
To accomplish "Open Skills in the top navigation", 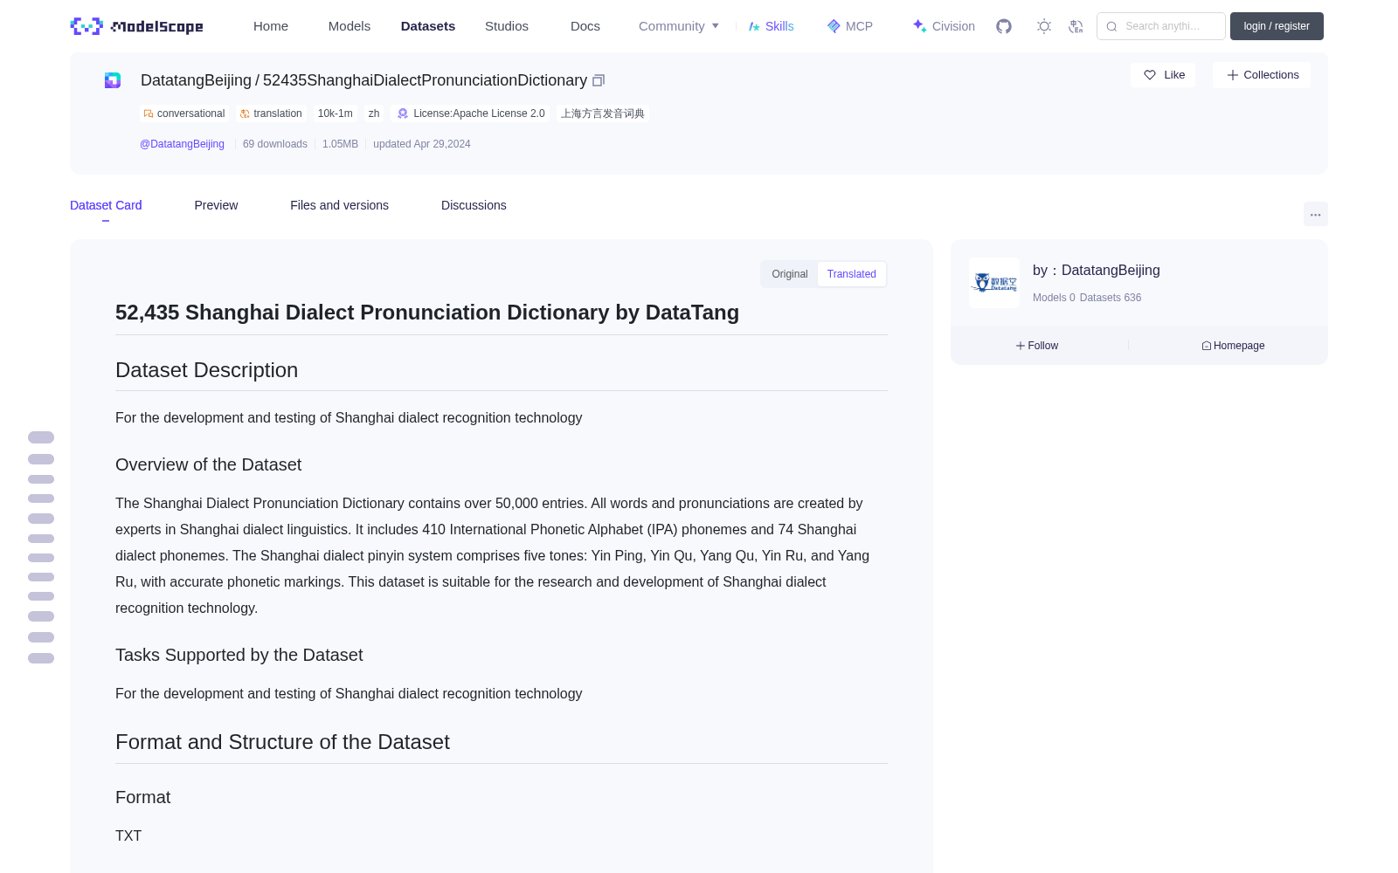I will click(x=772, y=26).
